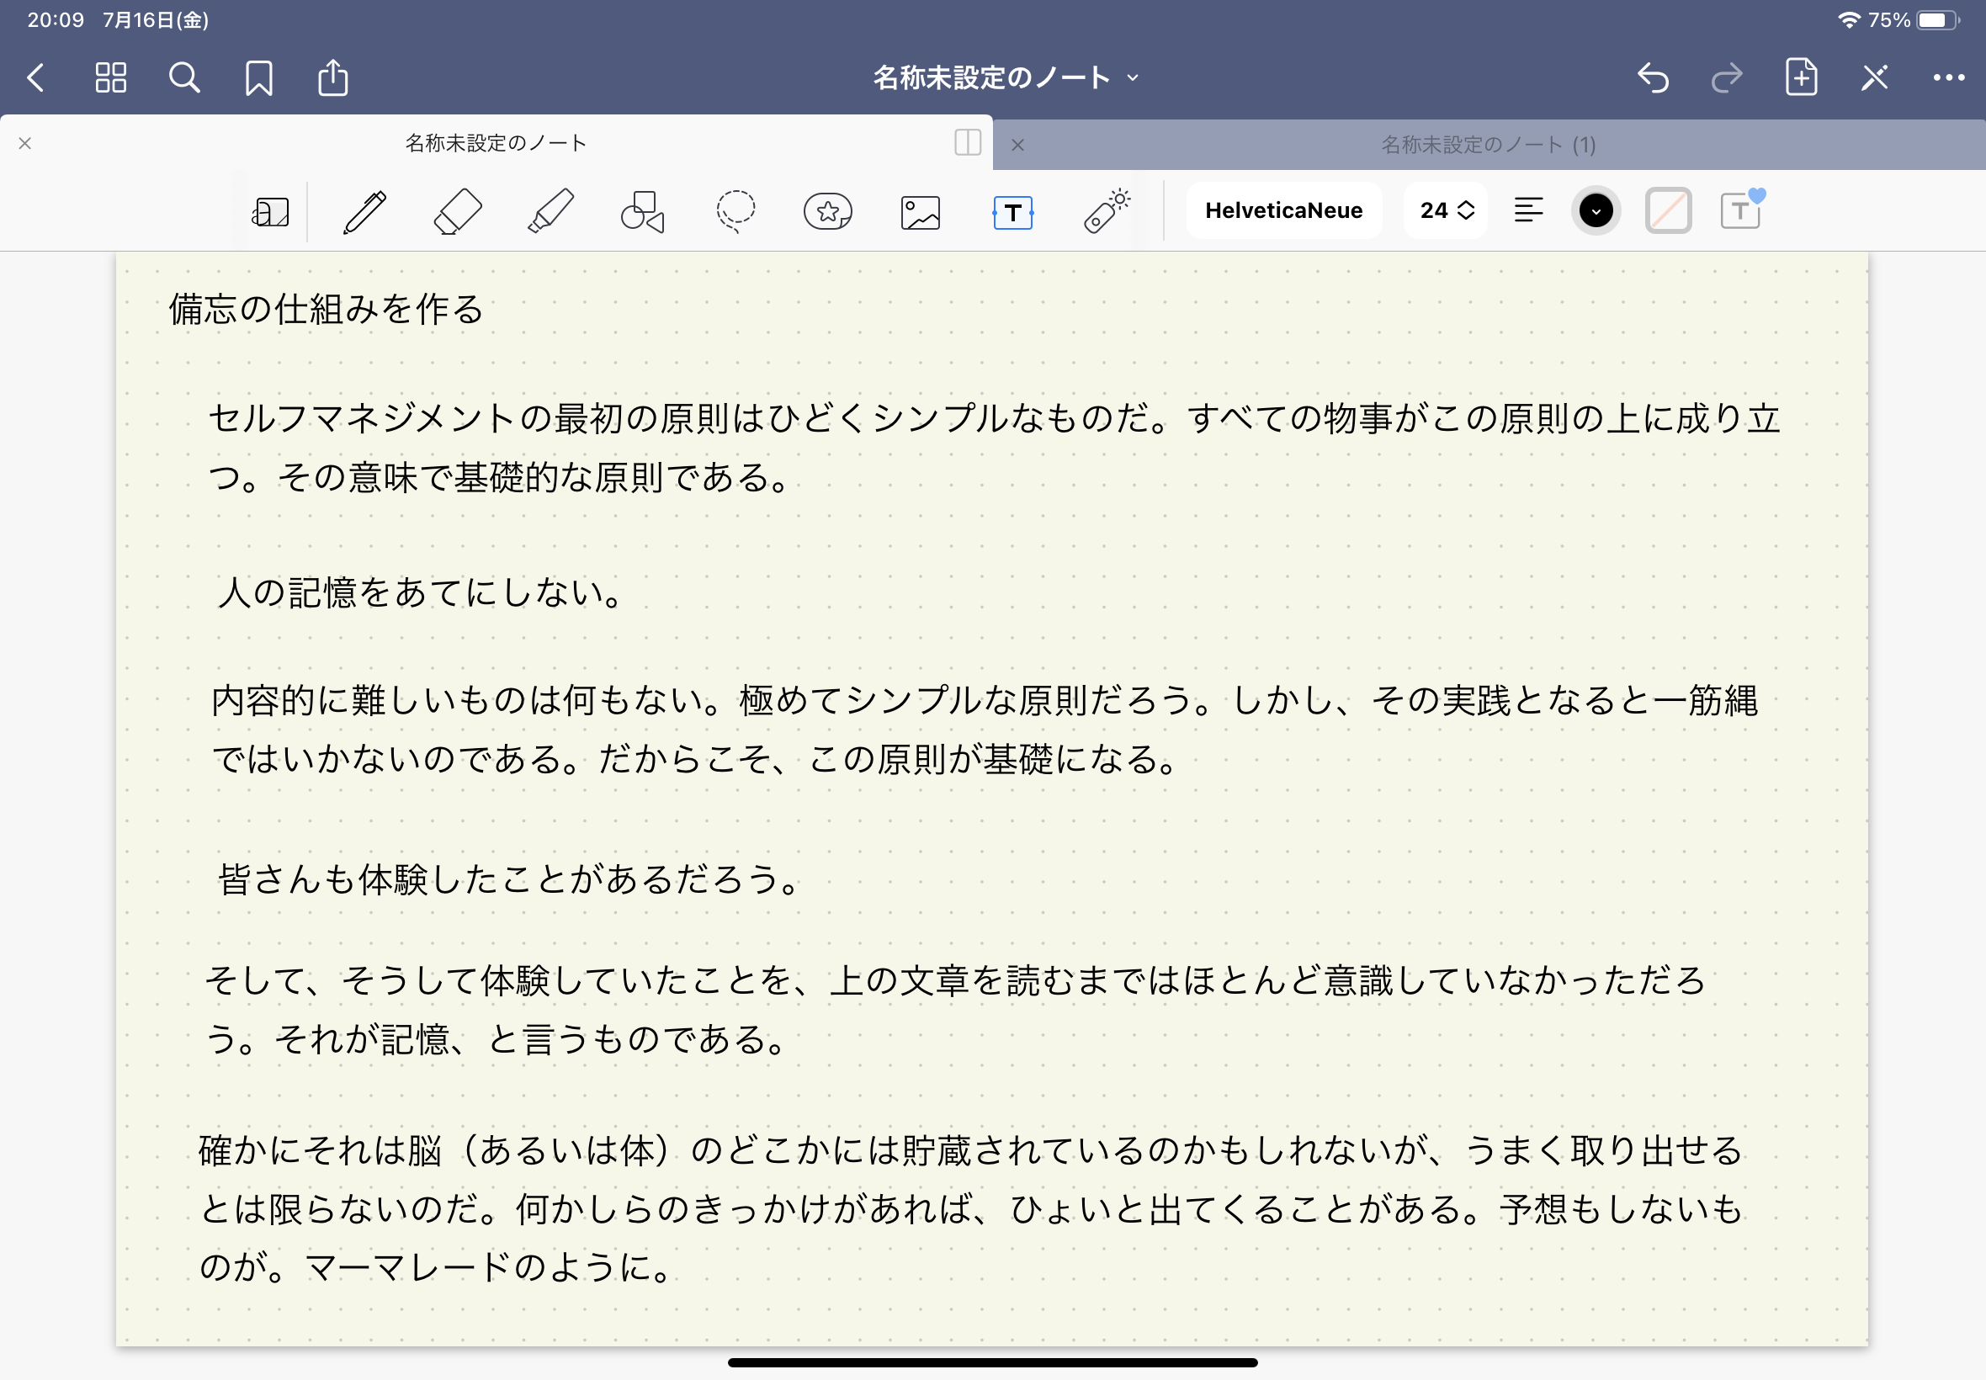Expand the text color picker
1986x1380 pixels.
(1596, 210)
